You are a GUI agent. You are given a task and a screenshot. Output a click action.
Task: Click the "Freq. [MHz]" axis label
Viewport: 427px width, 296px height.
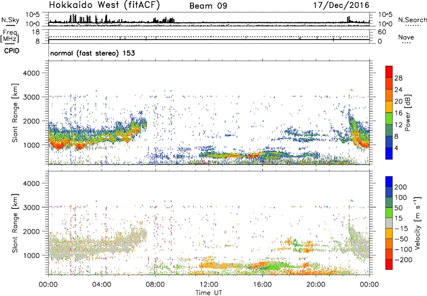click(10, 36)
